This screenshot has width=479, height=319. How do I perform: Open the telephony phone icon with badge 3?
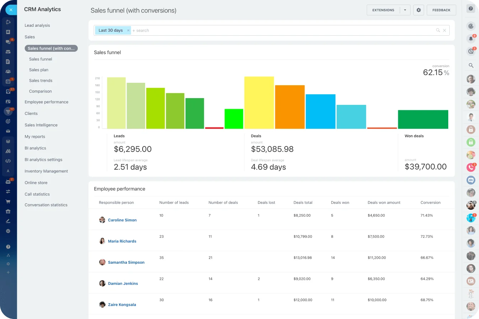point(470,167)
